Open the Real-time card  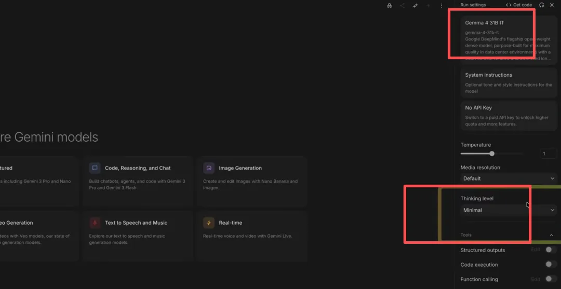coord(252,236)
